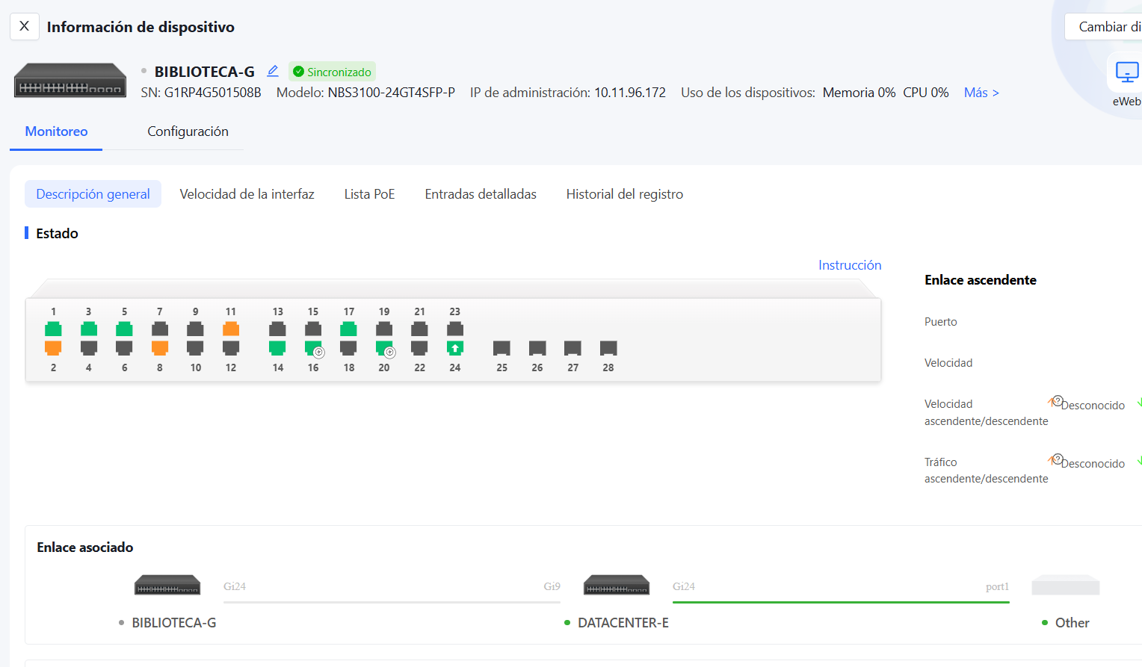Click the Other device label
The width and height of the screenshot is (1142, 667).
coord(1072,623)
